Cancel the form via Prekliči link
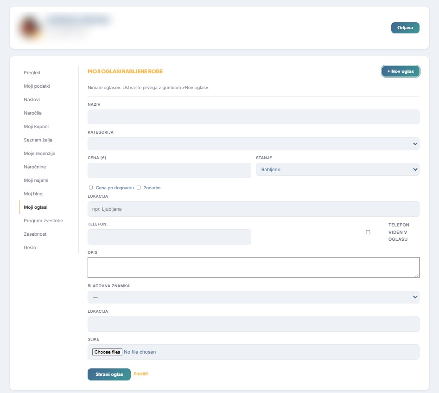Image resolution: width=439 pixels, height=393 pixels. pyautogui.click(x=141, y=374)
